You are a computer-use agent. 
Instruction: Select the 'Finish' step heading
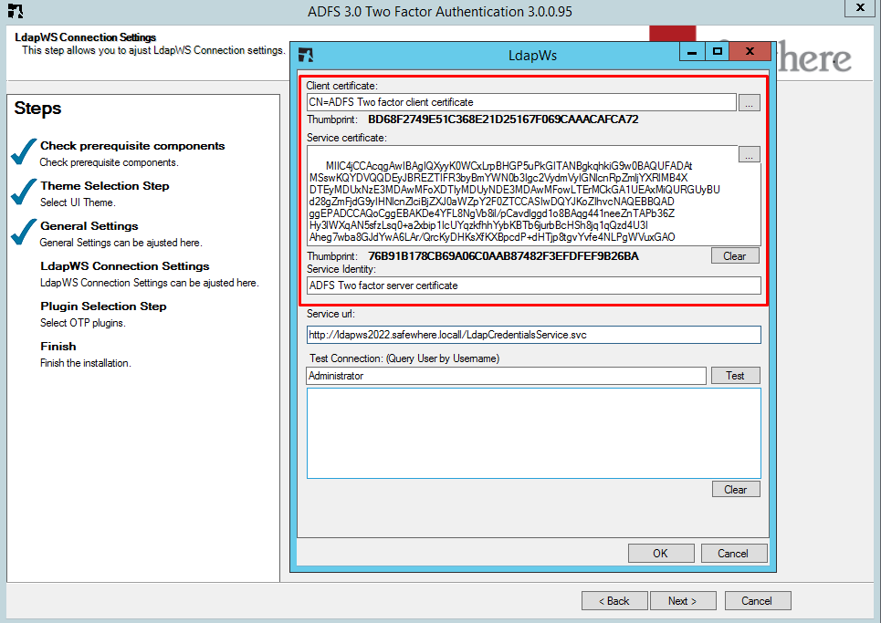[x=58, y=347]
